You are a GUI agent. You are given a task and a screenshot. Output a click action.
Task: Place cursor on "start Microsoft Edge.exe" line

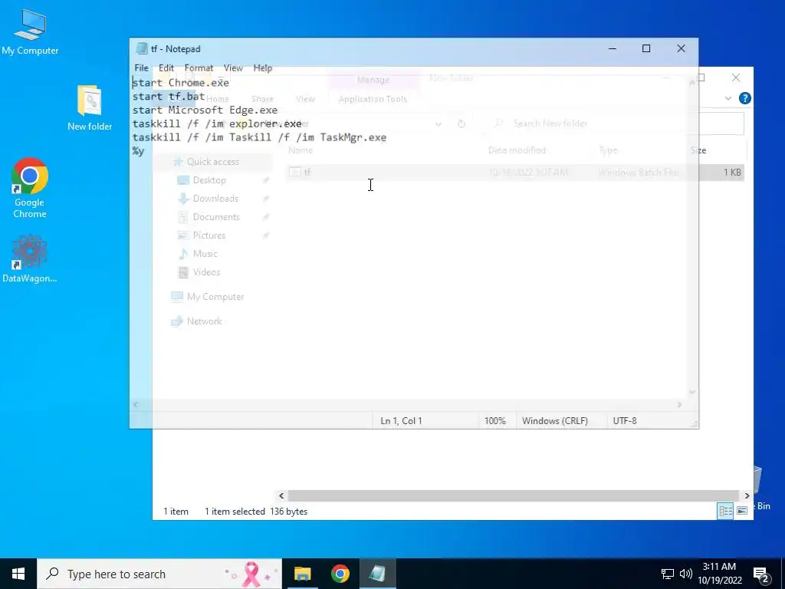(205, 110)
